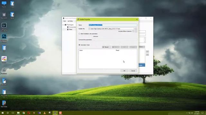Viewport: 206px width, 115px height.
Task: Collapse the Packages tree node
Action: click(63, 25)
